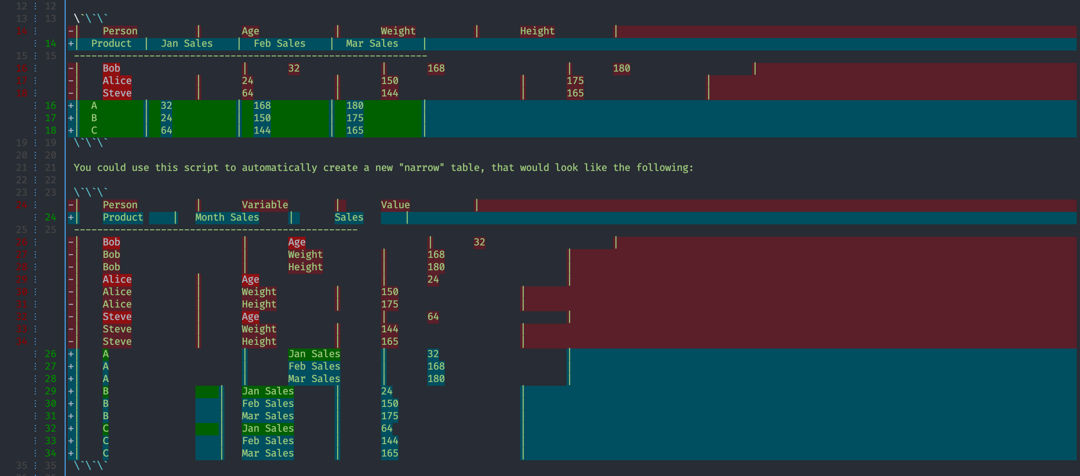
Task: Click the plus marker next to row A
Action: click(71, 106)
